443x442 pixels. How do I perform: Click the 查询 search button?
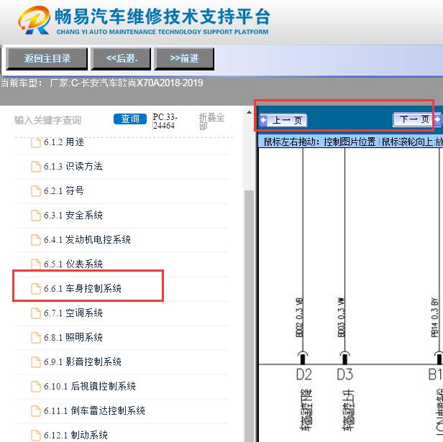(130, 119)
